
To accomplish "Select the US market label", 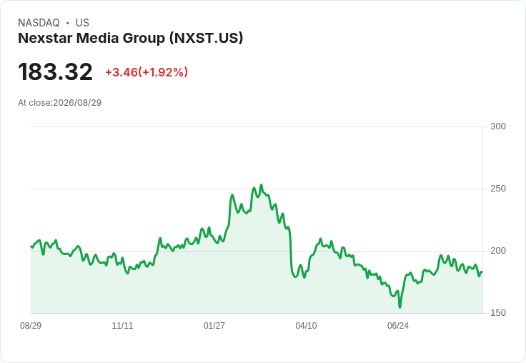I will pos(82,23).
